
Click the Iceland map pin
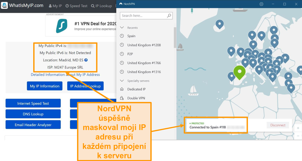(x=220, y=24)
